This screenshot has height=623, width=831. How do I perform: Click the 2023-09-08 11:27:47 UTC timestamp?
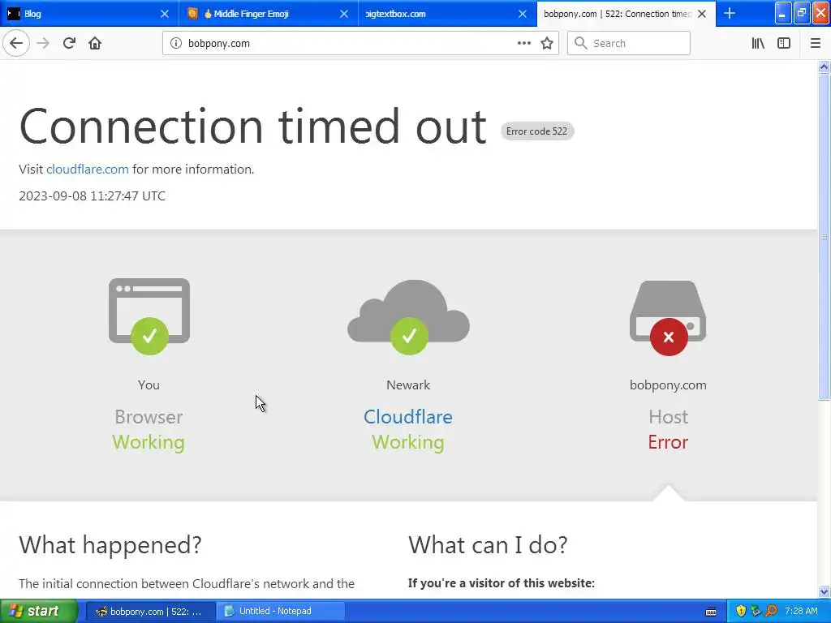click(x=93, y=196)
